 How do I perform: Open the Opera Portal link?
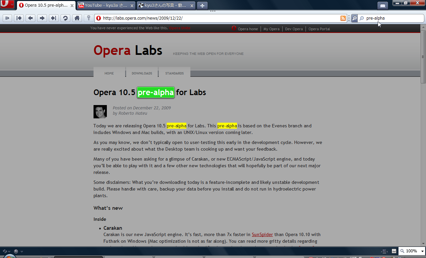tap(319, 29)
